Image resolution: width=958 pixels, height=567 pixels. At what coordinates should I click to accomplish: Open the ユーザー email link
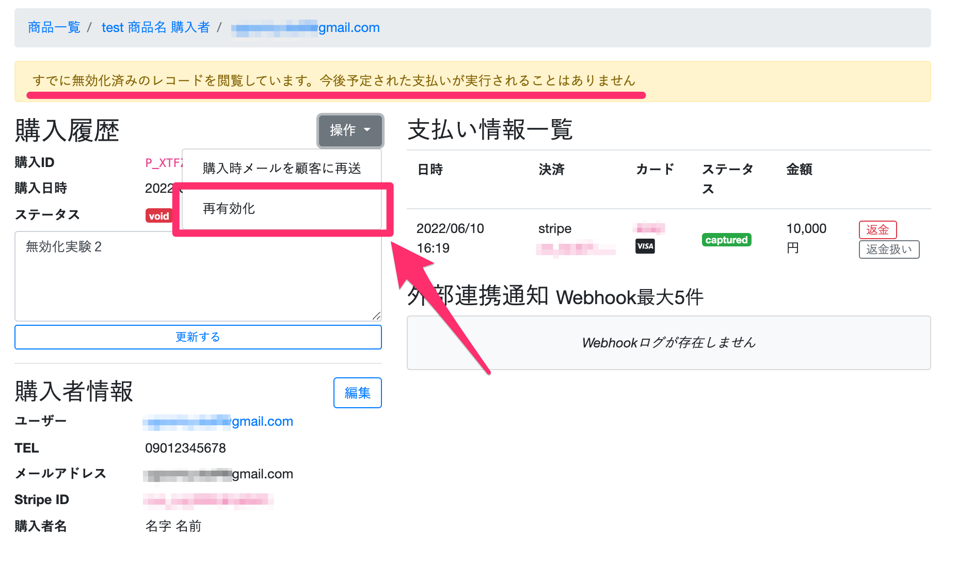218,422
